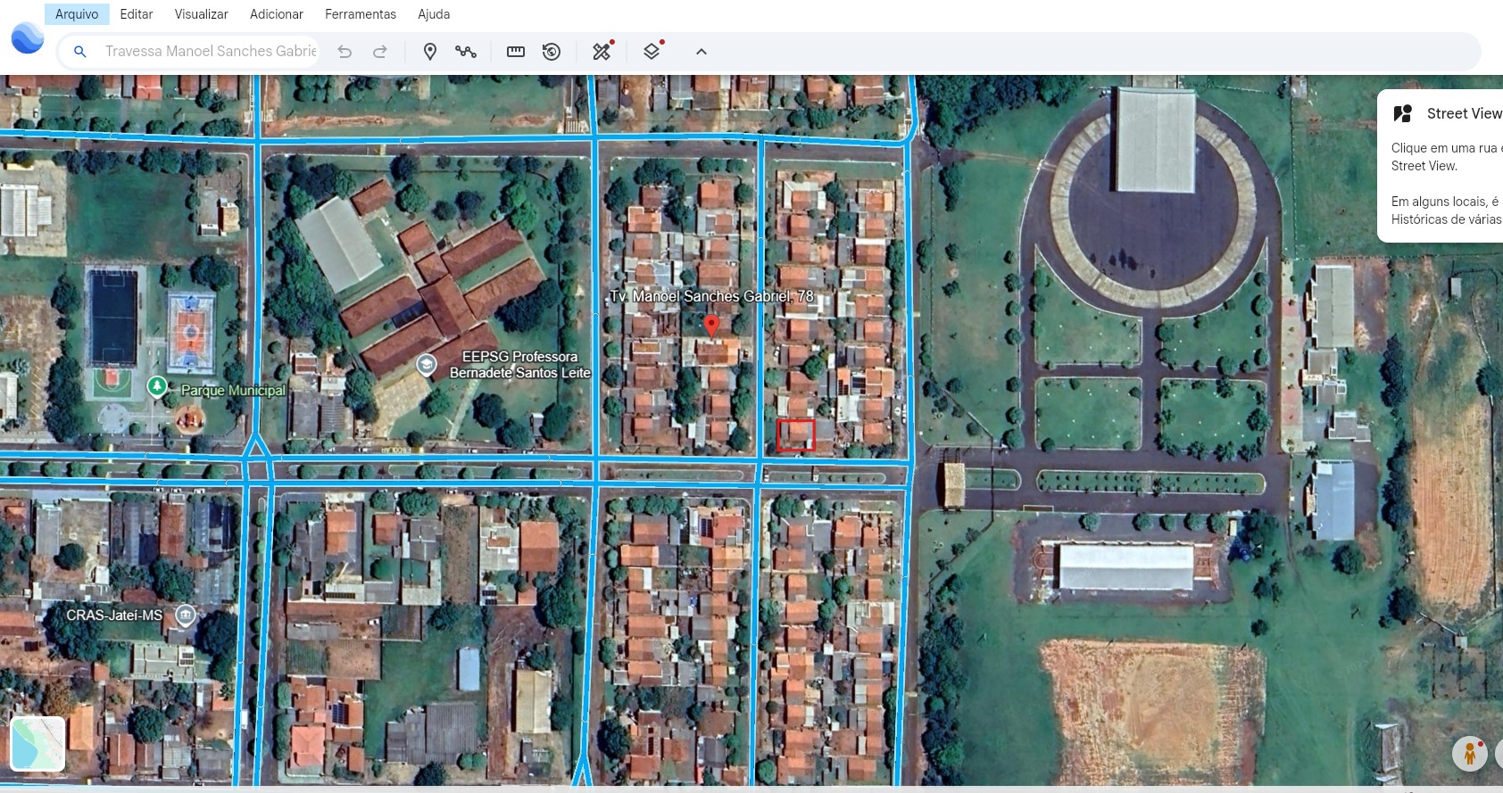Select the draw path or polygon tool
The height and width of the screenshot is (793, 1503).
pos(466,52)
